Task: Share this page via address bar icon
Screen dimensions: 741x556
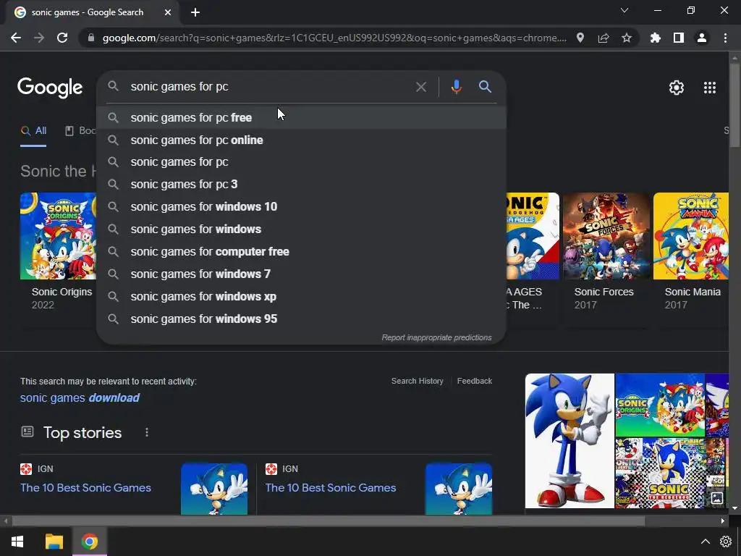Action: (x=604, y=38)
